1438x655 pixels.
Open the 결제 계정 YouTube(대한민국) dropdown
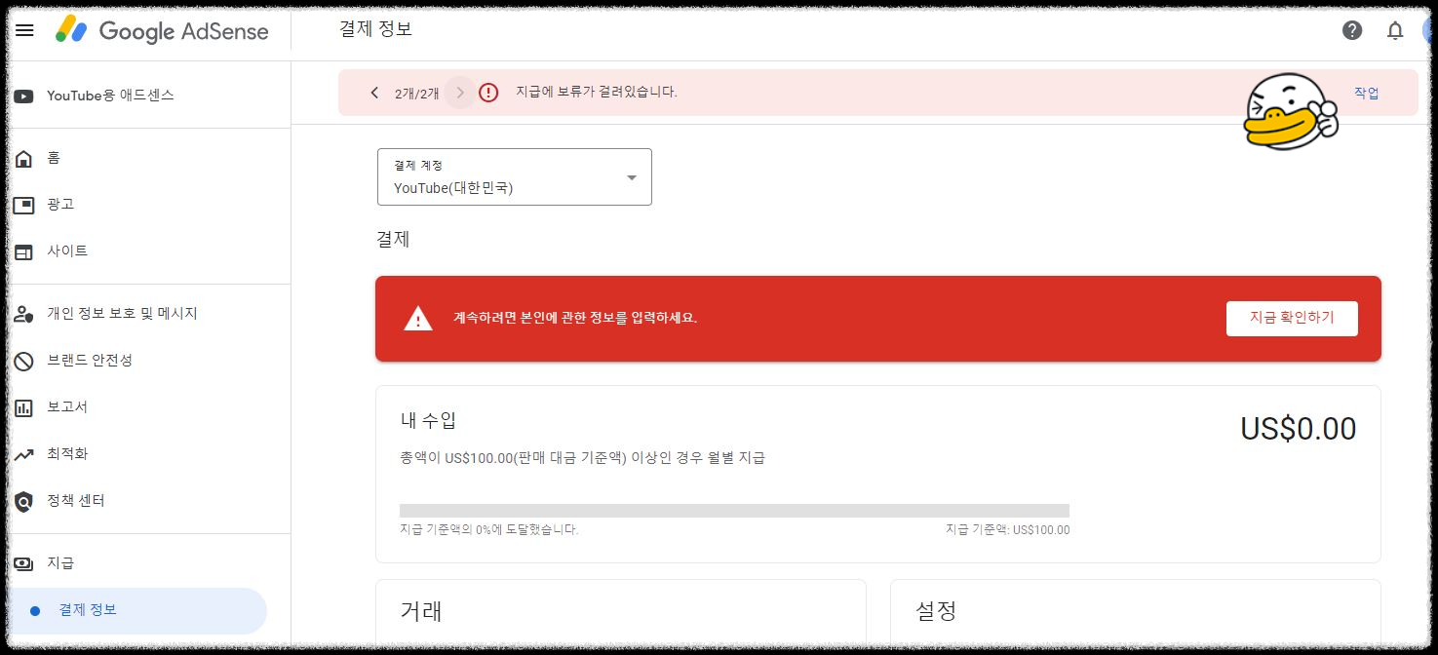[x=514, y=176]
